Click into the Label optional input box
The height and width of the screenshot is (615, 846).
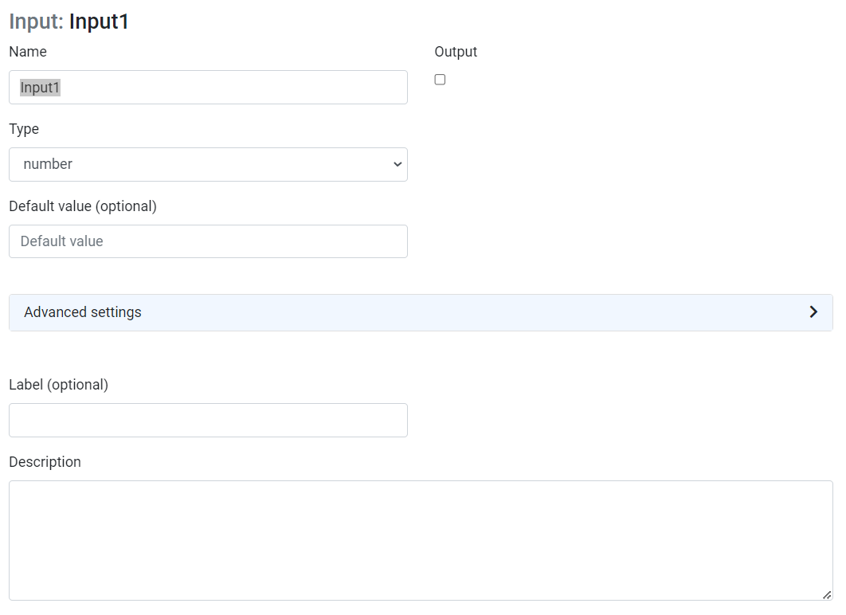[x=208, y=420]
